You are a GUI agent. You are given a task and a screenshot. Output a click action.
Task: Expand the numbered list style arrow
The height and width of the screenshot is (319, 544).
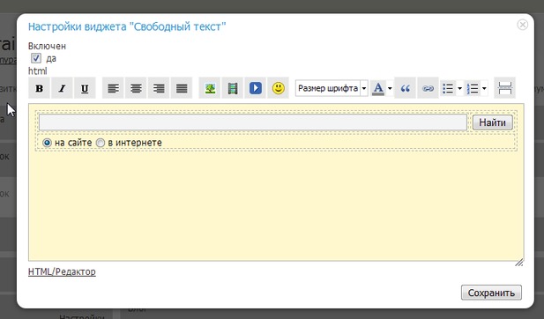484,88
